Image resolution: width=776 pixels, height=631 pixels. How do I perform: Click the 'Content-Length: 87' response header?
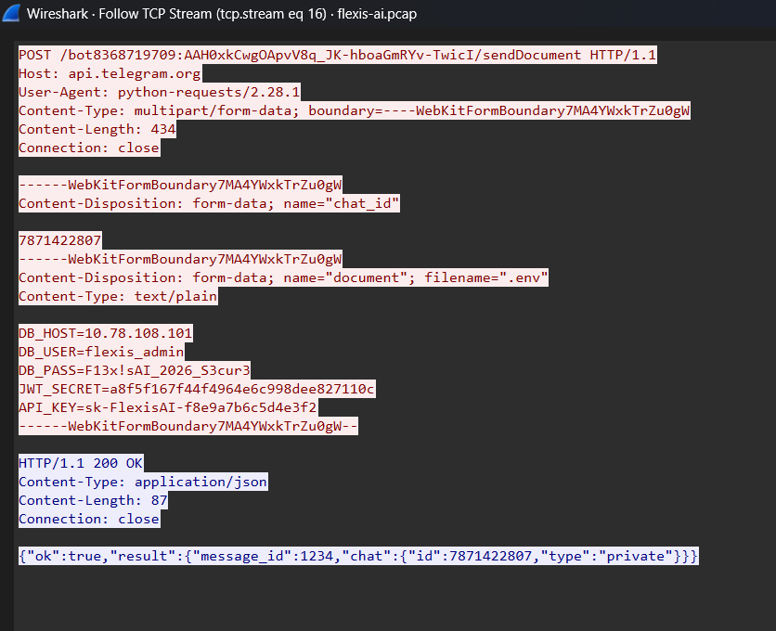click(x=93, y=500)
